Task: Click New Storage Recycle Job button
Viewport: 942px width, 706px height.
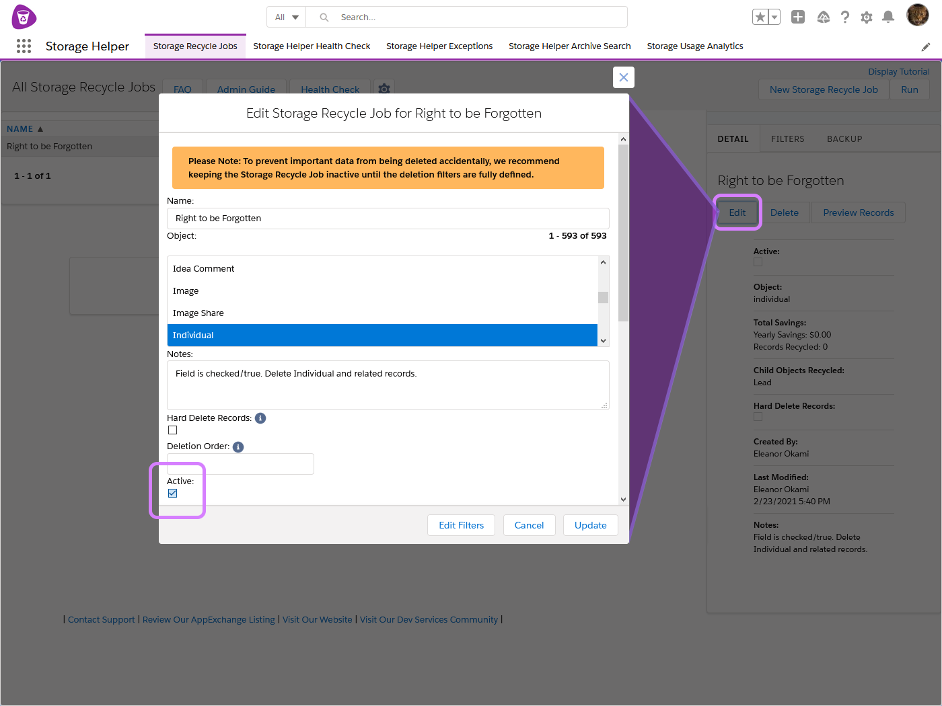Action: tap(824, 90)
